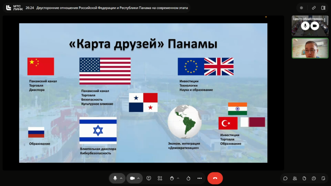
Task: Click the shared slide presentation area
Action: pyautogui.click(x=143, y=93)
